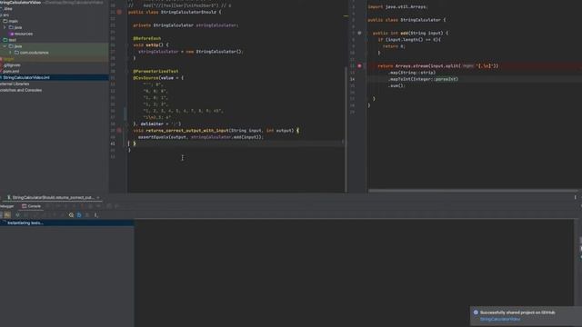582x327 pixels.
Task: Click the check mark filter in test toolbar
Action: pyautogui.click(x=17, y=215)
